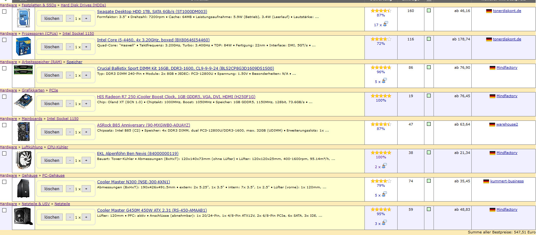536x235 pixels.
Task: Delete Cooler Master G450M with löschen
Action: pyautogui.click(x=52, y=217)
